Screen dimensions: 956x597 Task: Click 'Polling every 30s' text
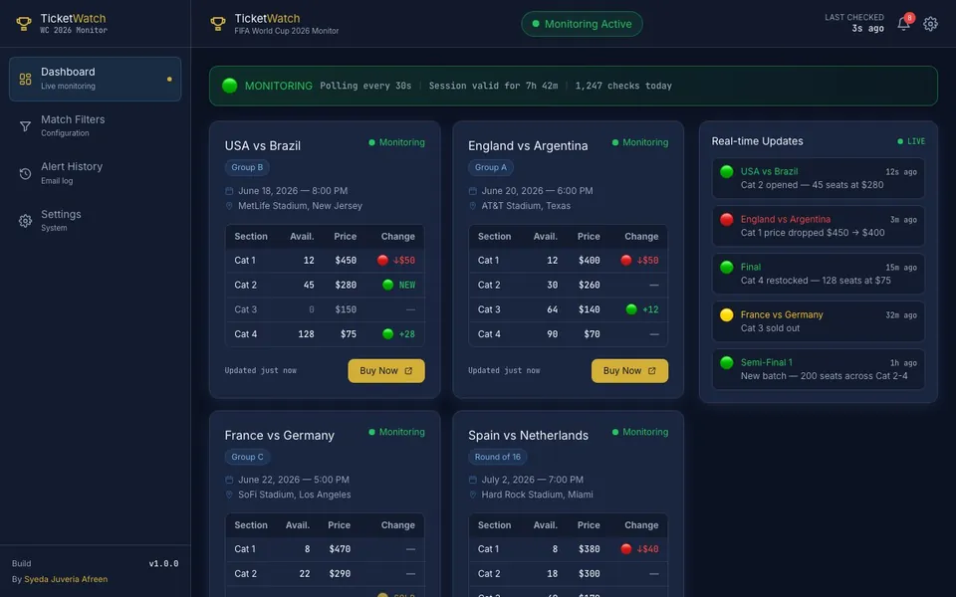[365, 86]
